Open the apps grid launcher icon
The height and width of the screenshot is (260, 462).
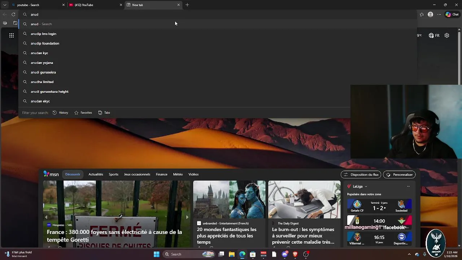[12, 35]
